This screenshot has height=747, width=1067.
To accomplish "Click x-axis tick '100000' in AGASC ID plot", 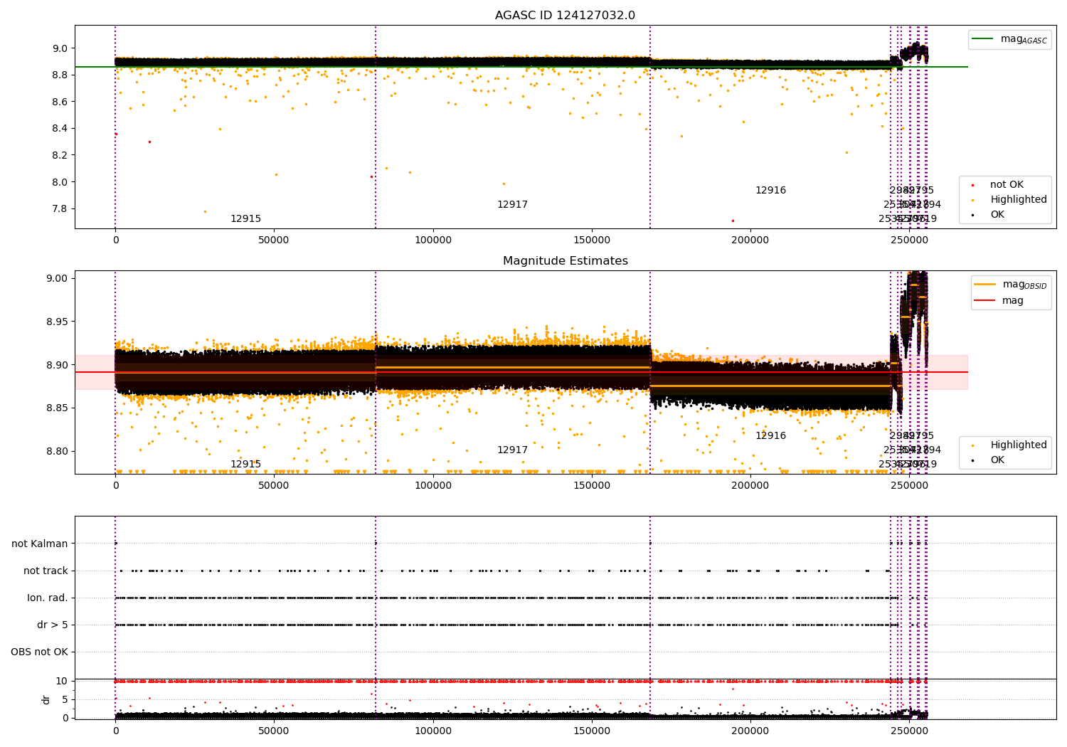I will (433, 240).
